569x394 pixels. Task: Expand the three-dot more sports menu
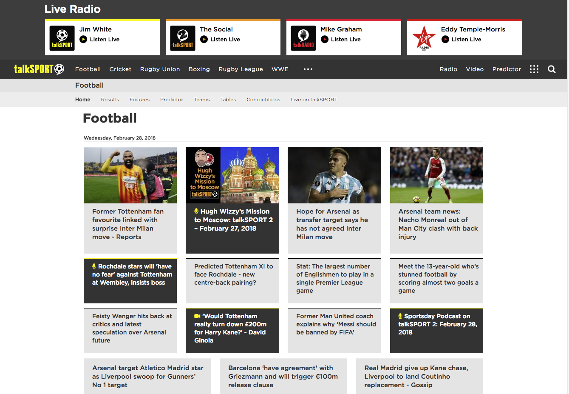point(308,69)
